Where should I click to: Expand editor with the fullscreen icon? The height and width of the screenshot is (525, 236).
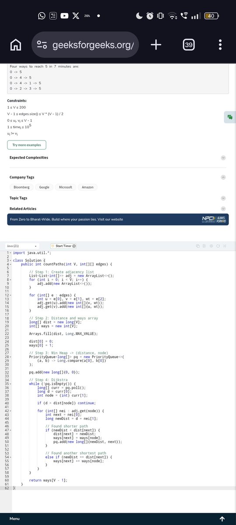[x=224, y=246]
